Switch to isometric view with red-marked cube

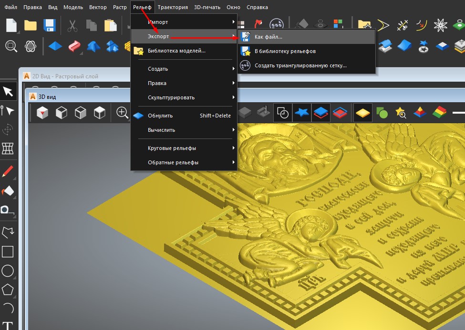tap(42, 113)
